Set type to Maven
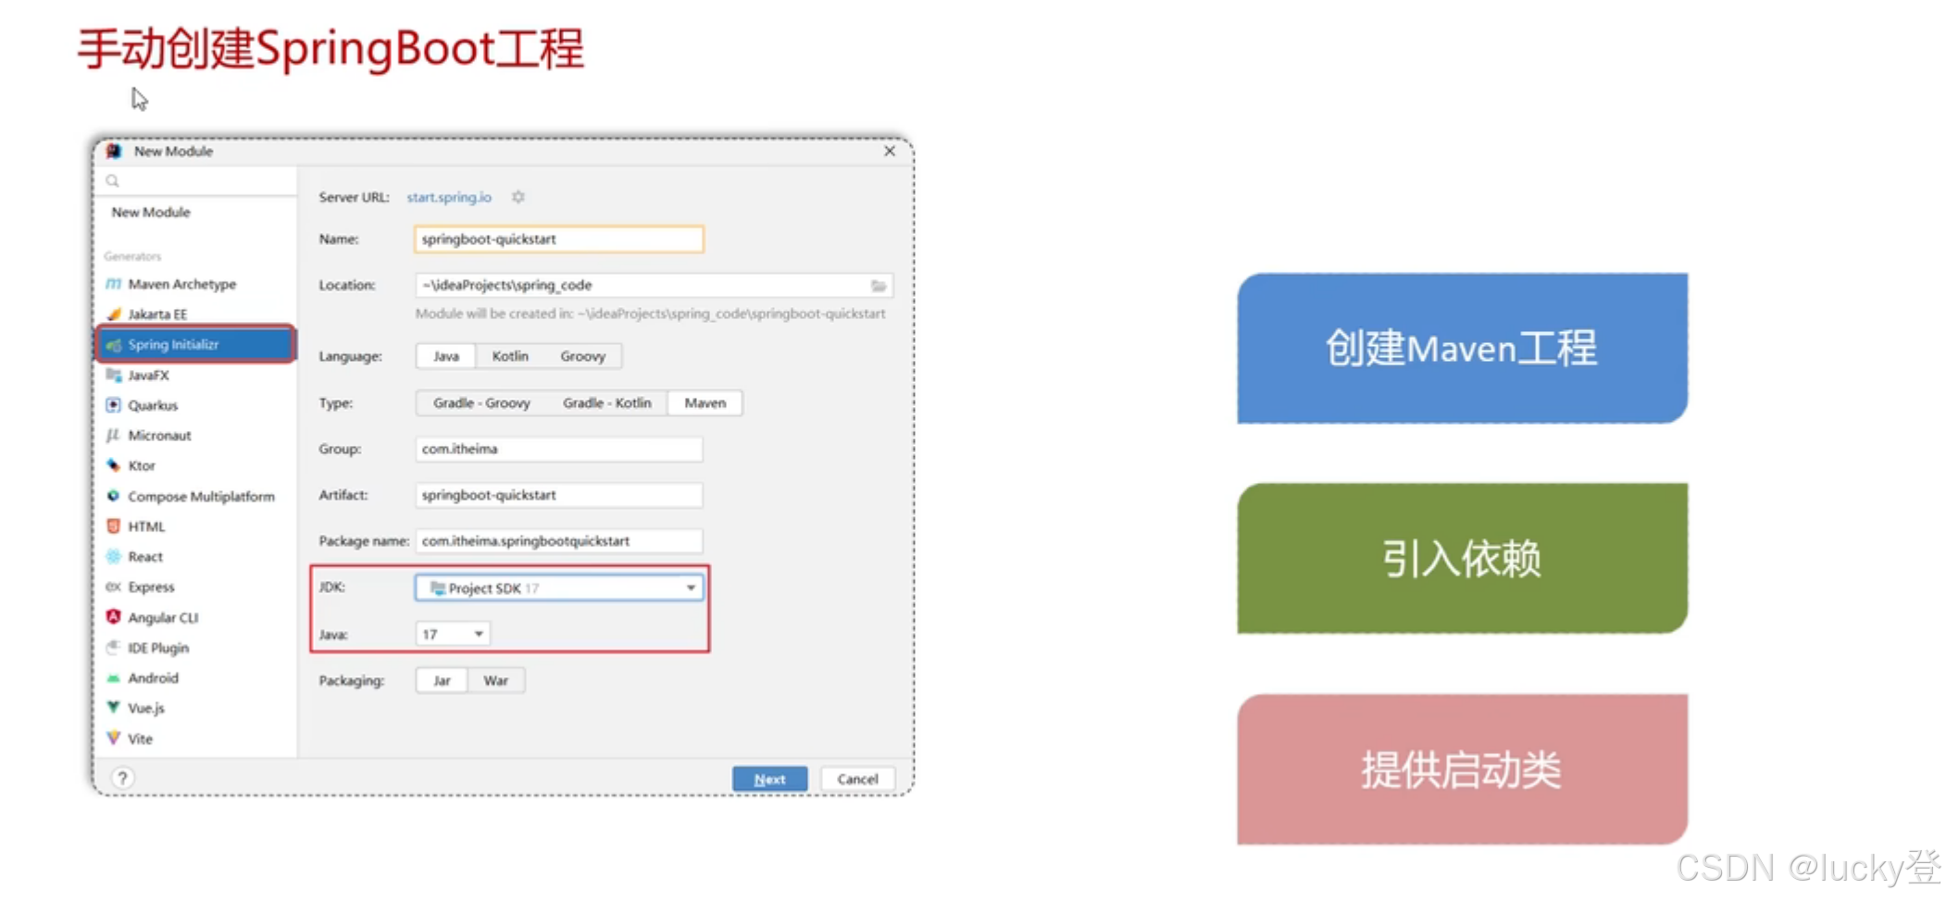1946x901 pixels. pyautogui.click(x=705, y=403)
